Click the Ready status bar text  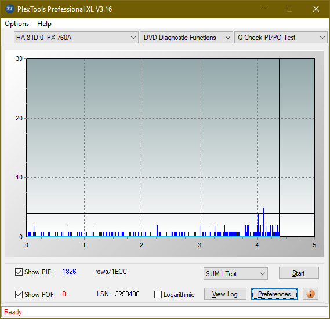coord(13,312)
